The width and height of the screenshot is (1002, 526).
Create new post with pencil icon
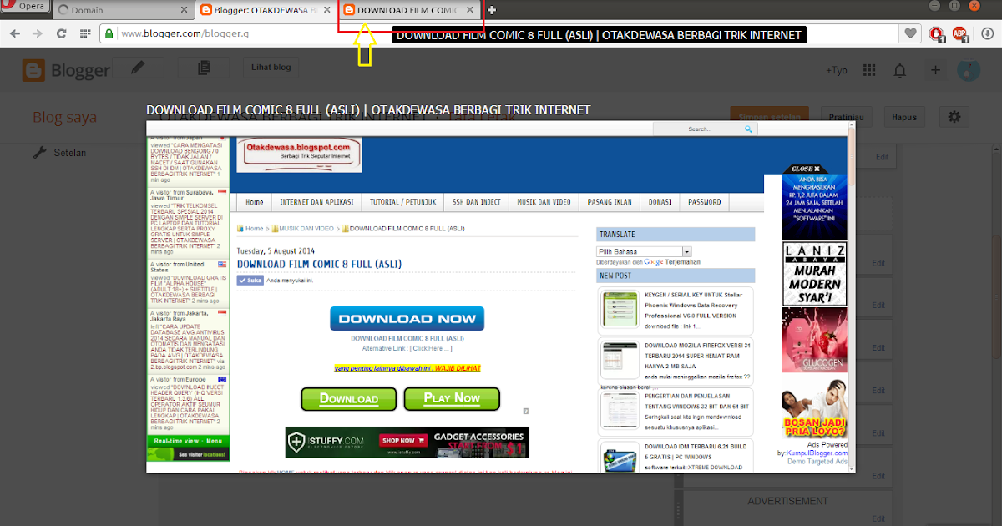point(139,68)
